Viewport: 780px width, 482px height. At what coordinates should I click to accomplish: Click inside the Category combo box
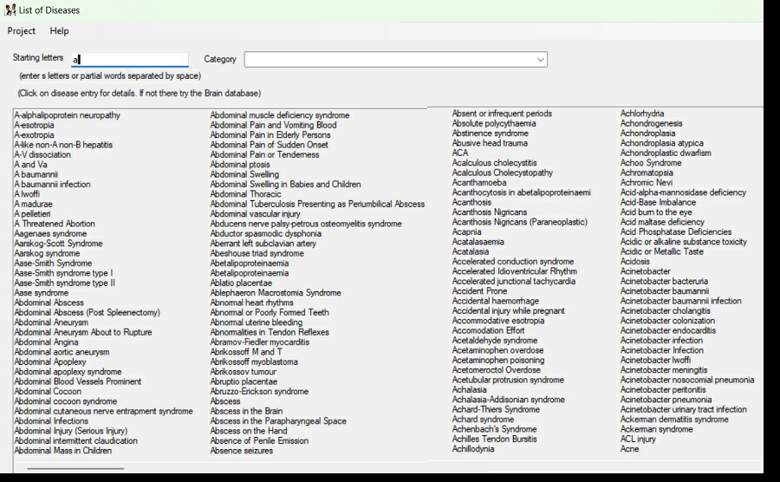click(390, 60)
